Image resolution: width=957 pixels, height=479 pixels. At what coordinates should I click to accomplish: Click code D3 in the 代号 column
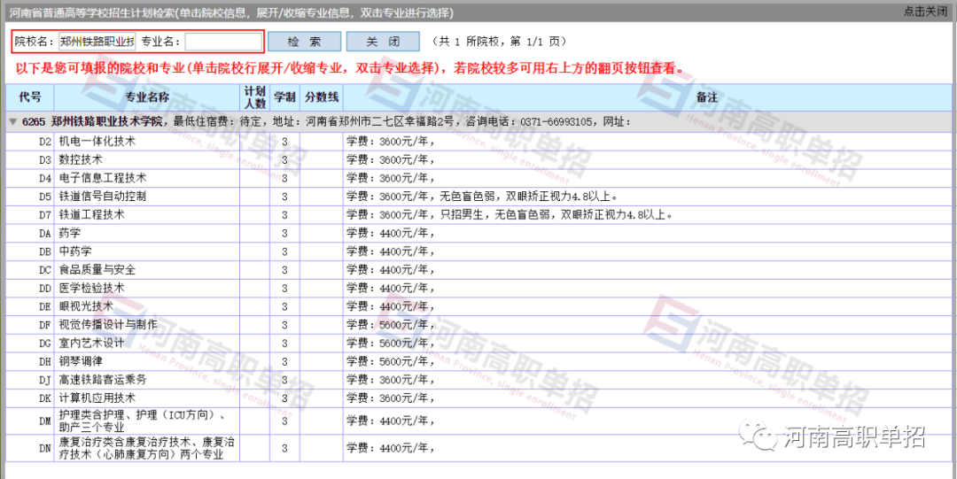(x=44, y=160)
